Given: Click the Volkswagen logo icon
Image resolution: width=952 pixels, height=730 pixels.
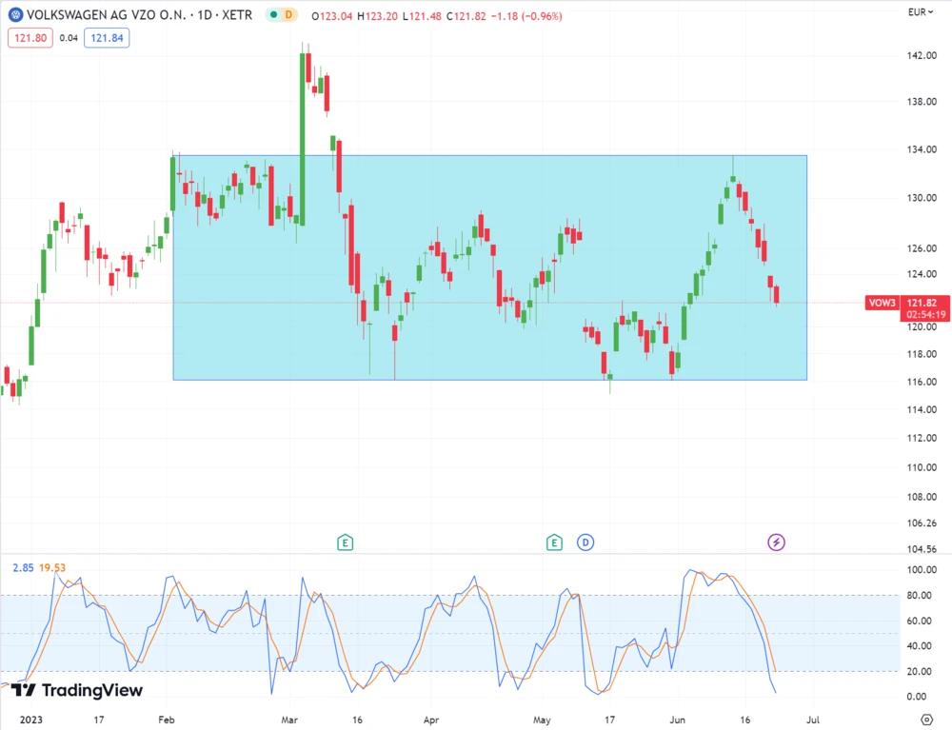Looking at the screenshot, I should point(15,15).
